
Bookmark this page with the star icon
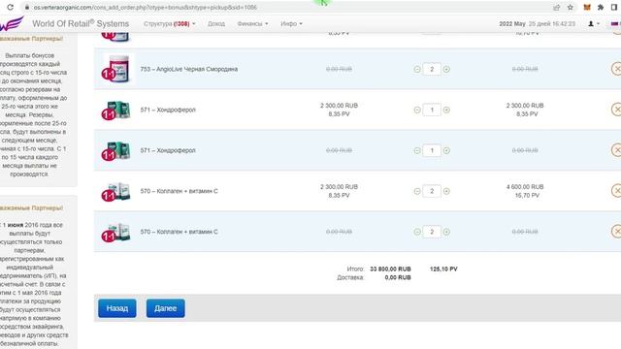click(x=571, y=7)
